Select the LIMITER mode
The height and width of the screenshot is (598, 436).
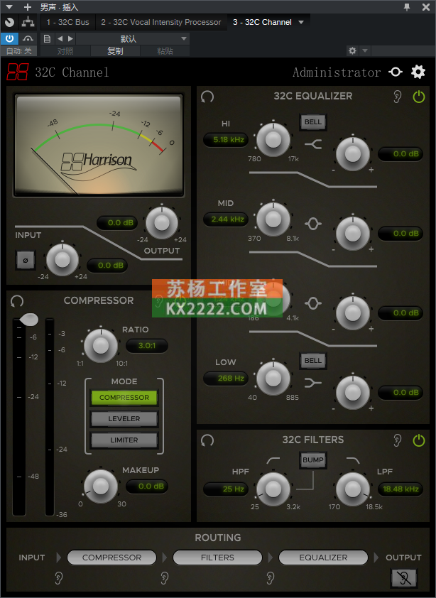[x=124, y=440]
